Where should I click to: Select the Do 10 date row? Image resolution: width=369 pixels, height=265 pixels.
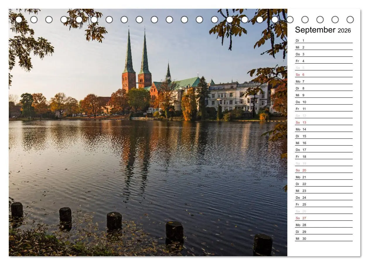click(x=324, y=102)
